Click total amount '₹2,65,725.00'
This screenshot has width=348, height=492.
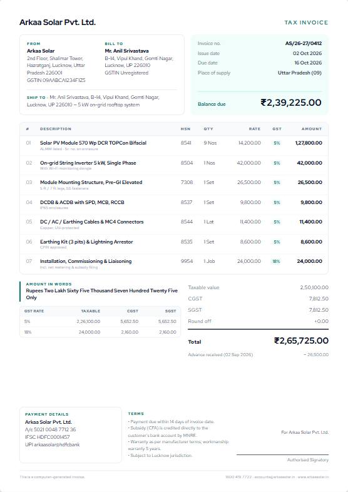pyautogui.click(x=301, y=341)
